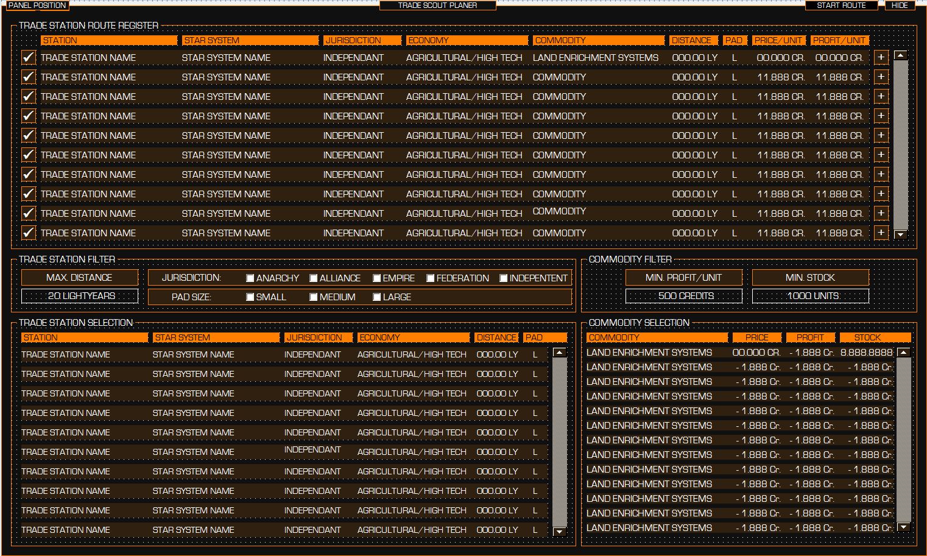Click Economy header in Trade Station Selection
Image resolution: width=927 pixels, height=556 pixels.
click(x=414, y=337)
